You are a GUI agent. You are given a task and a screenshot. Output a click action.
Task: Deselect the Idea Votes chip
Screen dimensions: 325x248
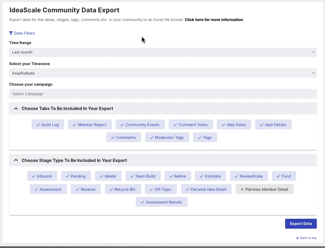234,124
